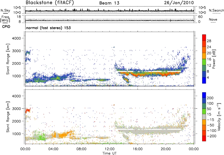Click the "Power [dB]" colorbar label
Screen dimensions: 224x155
[214, 59]
